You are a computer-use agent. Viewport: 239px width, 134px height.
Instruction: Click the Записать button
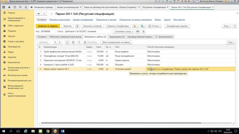pos(67,26)
